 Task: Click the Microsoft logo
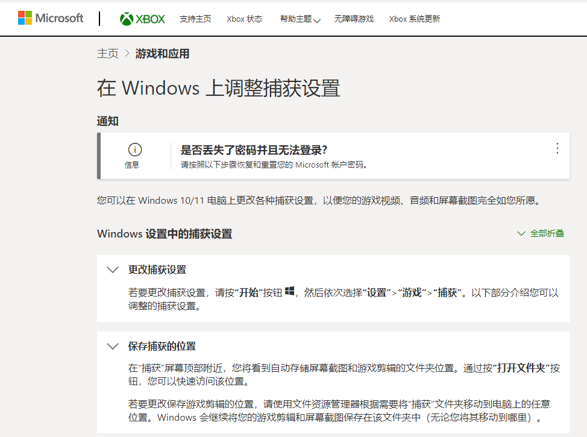[51, 18]
